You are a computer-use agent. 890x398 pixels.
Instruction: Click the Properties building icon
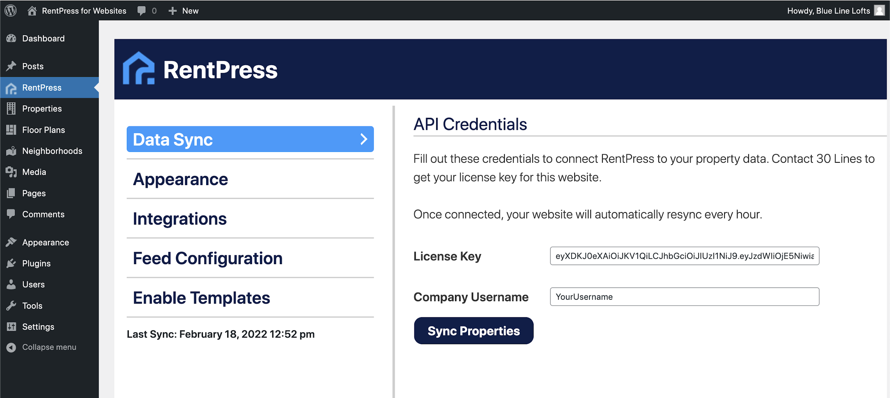click(x=11, y=109)
